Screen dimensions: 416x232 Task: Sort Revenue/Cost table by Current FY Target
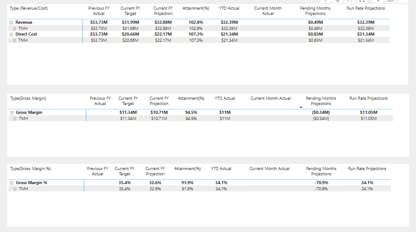[130, 11]
